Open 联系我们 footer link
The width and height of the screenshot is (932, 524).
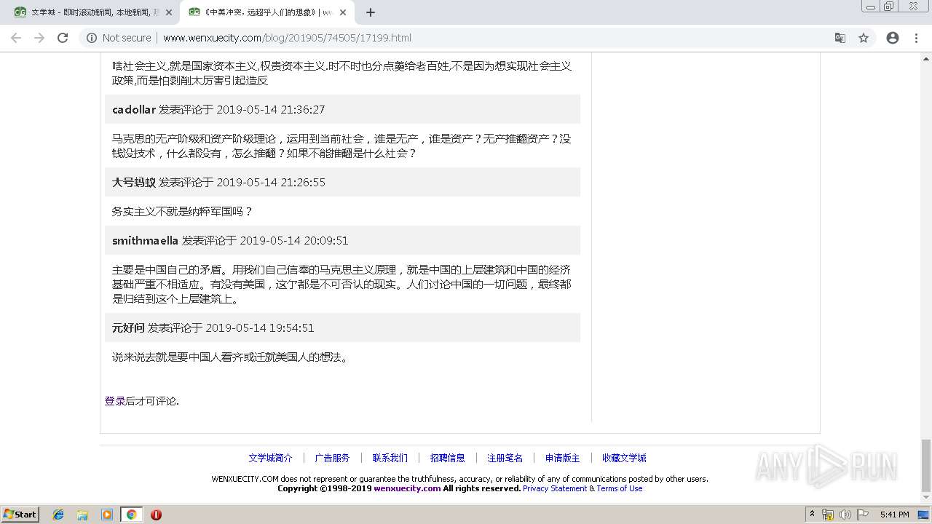390,458
